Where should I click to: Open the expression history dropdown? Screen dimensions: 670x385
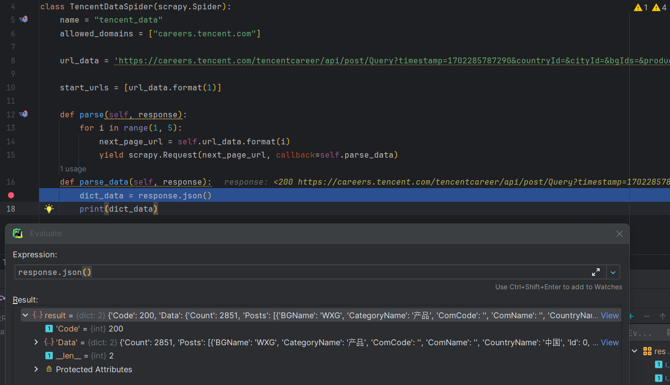tap(613, 272)
